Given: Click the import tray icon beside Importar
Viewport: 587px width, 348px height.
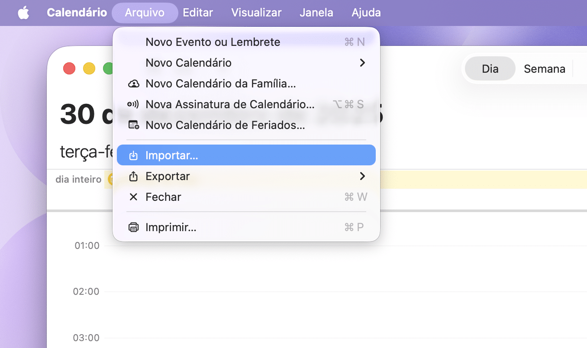Looking at the screenshot, I should tap(134, 155).
